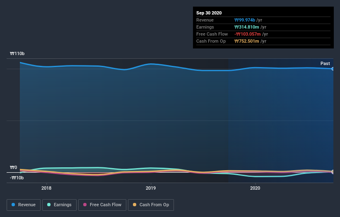Toggle the Revenue legend button
Image resolution: width=340 pixels, height=217 pixels.
(x=24, y=205)
